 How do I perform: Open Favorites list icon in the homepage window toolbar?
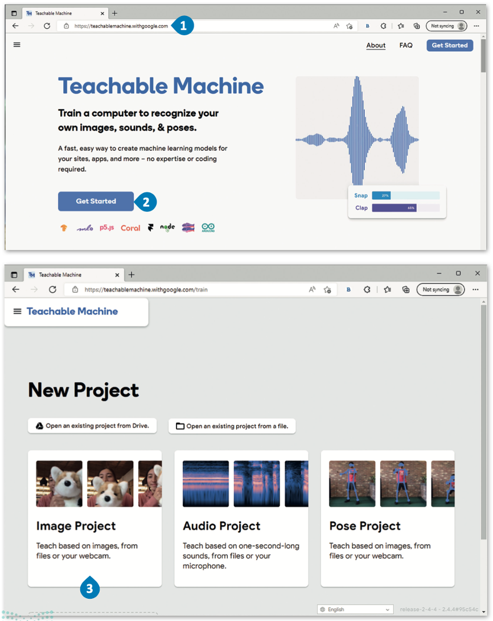401,26
